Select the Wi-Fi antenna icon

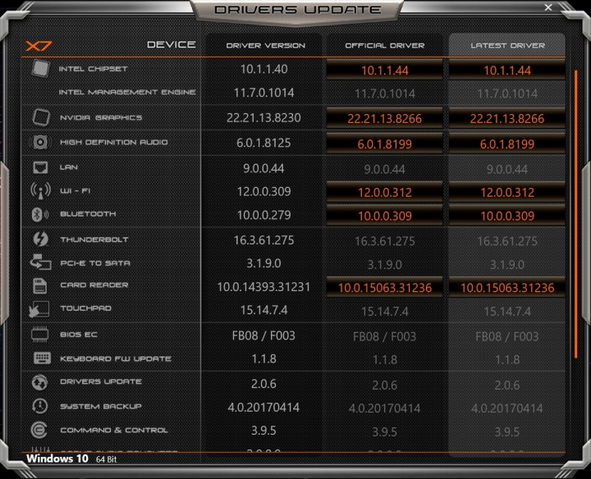pyautogui.click(x=40, y=190)
